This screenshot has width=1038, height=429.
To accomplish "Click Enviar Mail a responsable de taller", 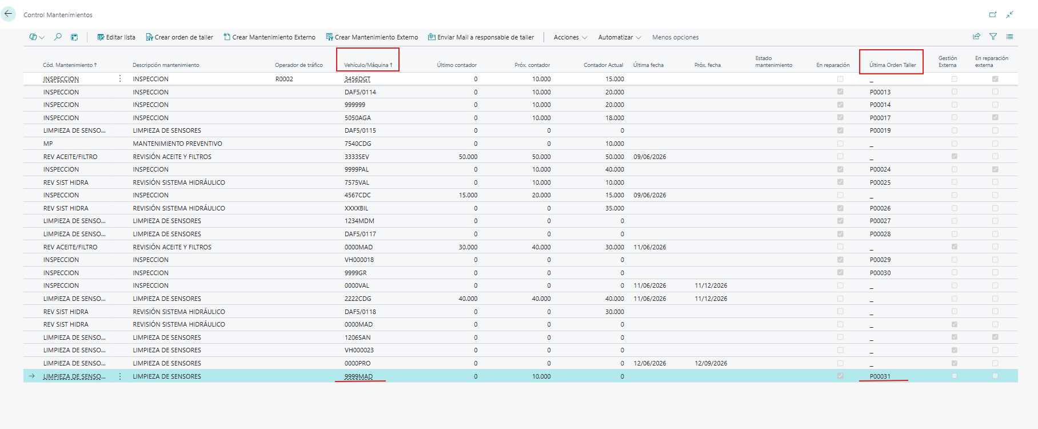I will pos(481,37).
